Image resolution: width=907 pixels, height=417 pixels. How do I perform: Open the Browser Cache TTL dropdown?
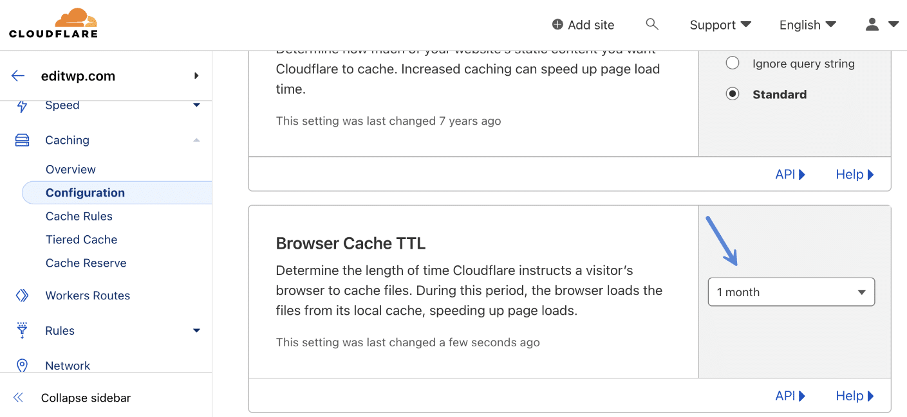pos(791,292)
